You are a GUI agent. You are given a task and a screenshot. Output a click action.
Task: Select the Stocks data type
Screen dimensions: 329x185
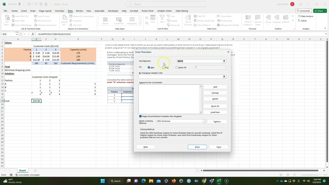coord(105,21)
